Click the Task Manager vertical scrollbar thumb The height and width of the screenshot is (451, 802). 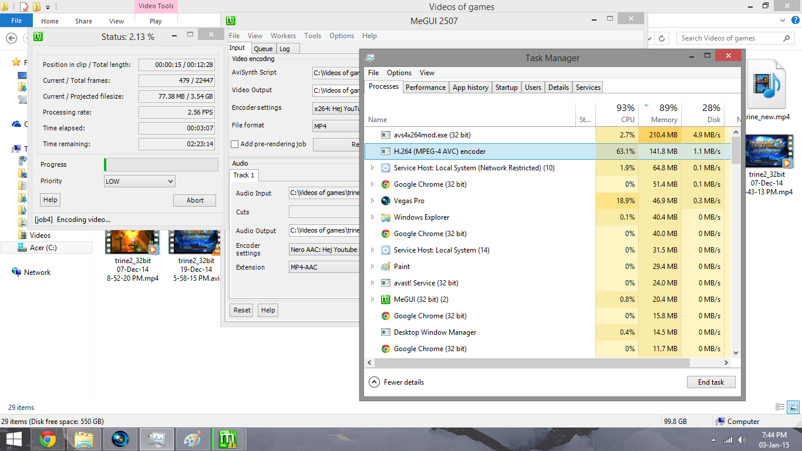tap(736, 151)
